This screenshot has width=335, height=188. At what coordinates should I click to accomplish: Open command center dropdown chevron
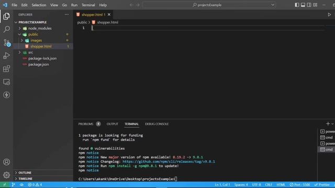pos(273,5)
